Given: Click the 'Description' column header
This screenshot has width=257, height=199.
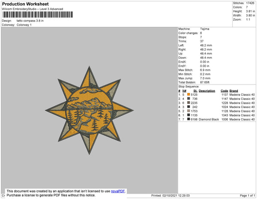Looking at the screenshot, I should 207,91.
